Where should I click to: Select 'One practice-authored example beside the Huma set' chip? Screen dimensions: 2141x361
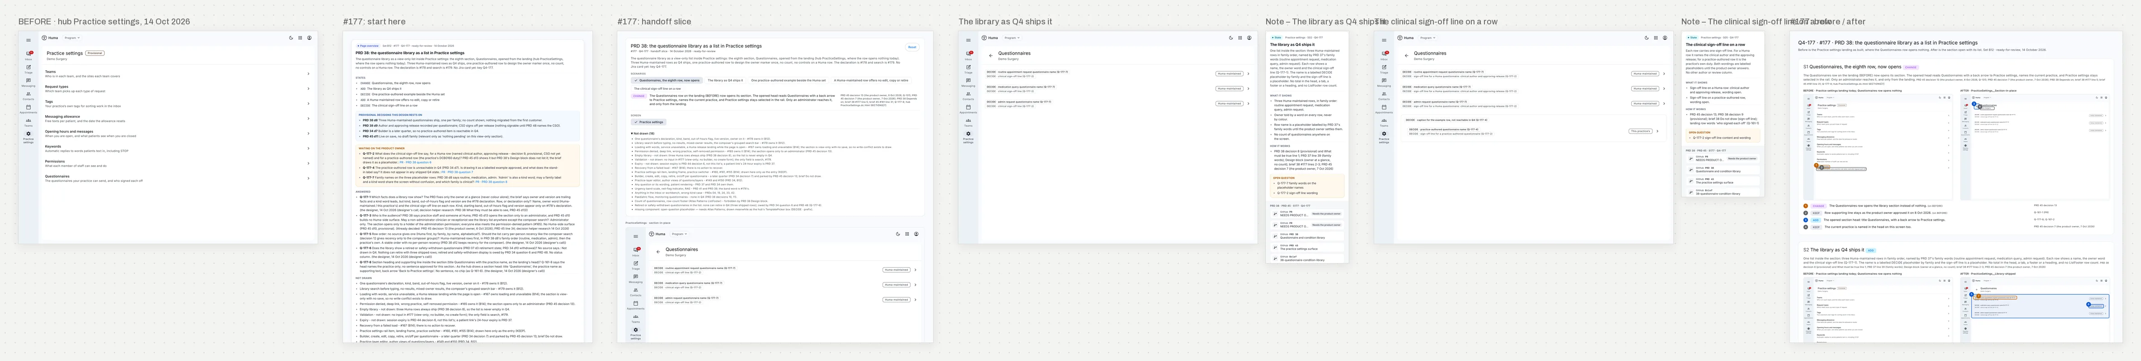pyautogui.click(x=789, y=80)
